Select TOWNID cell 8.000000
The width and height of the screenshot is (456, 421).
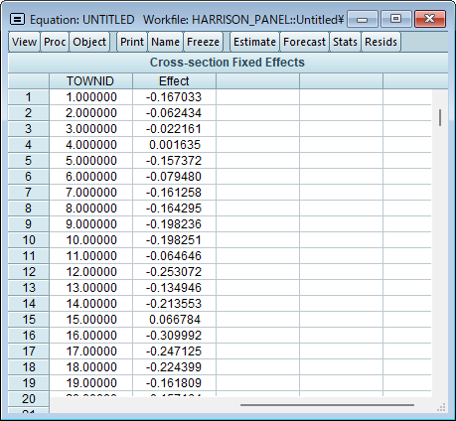pyautogui.click(x=90, y=209)
